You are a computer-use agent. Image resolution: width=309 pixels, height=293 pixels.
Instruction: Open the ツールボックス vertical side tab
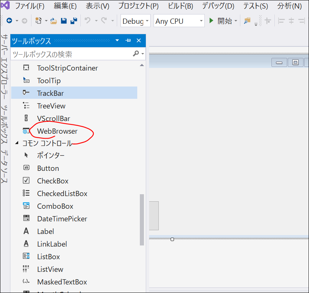pyautogui.click(x=4, y=125)
